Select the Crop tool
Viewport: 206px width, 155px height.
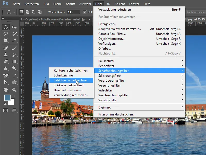[5, 40]
